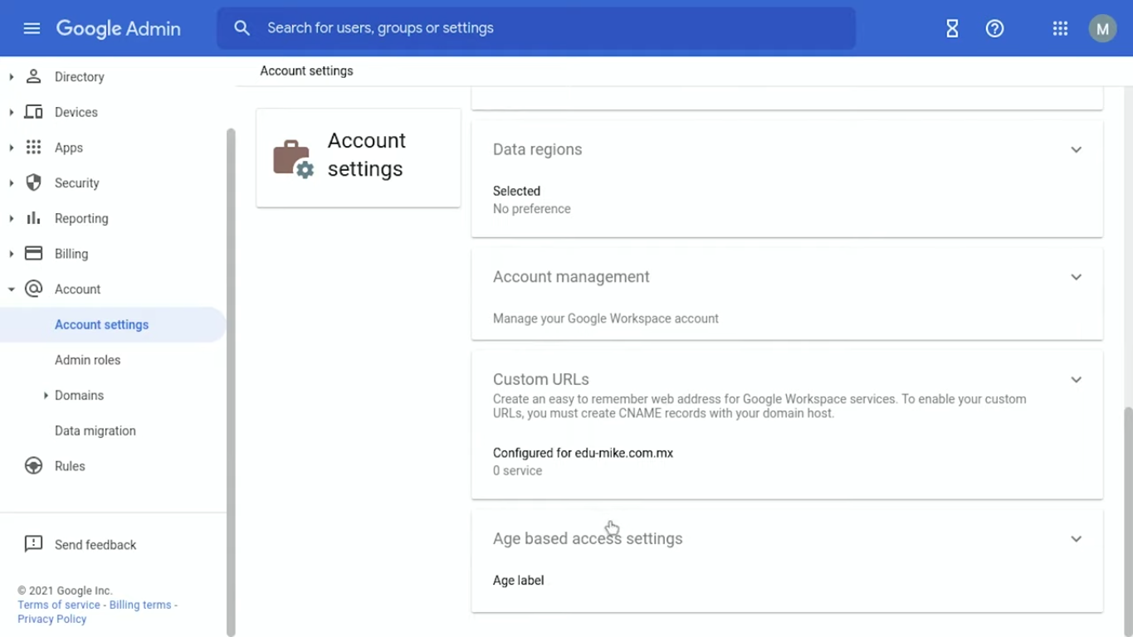The width and height of the screenshot is (1133, 637).
Task: Click the Account settings briefcase icon
Action: (x=293, y=158)
